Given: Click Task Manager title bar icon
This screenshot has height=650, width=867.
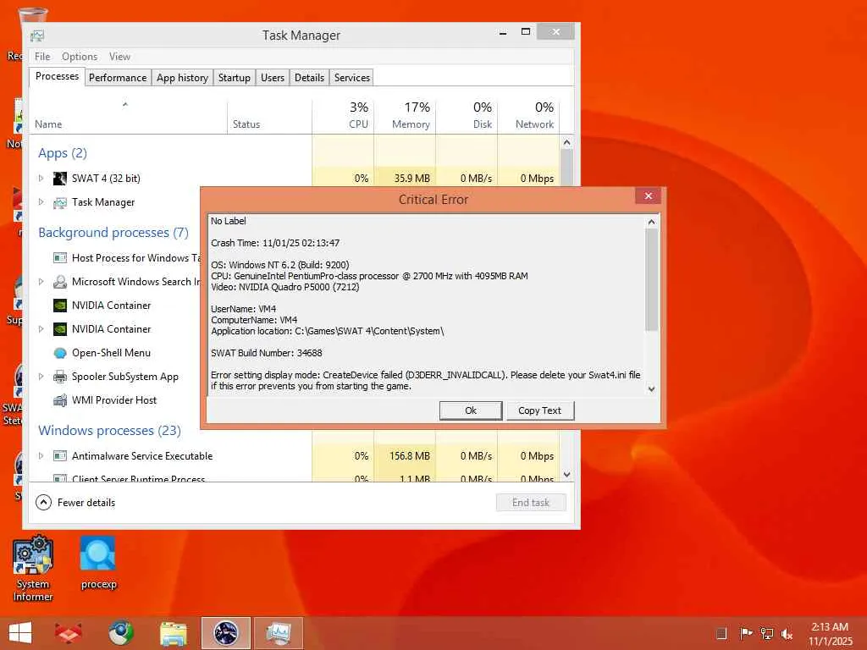Looking at the screenshot, I should [x=37, y=36].
